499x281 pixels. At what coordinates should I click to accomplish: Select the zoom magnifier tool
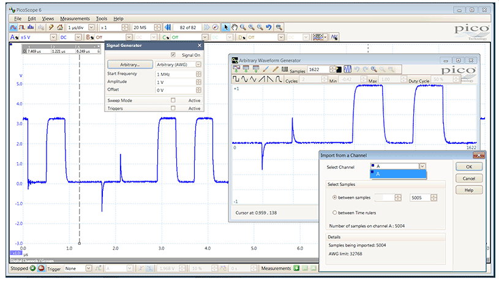[243, 28]
